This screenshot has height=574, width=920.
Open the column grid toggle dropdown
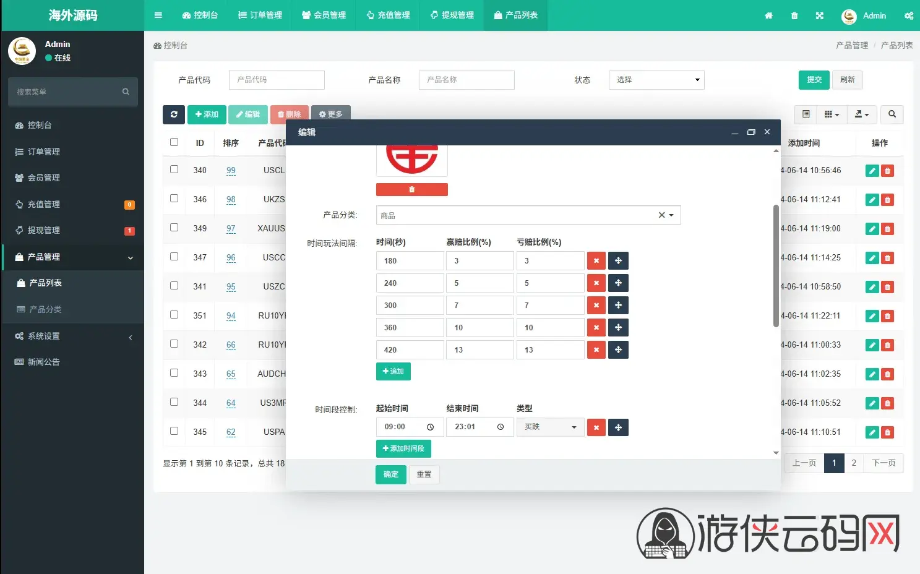click(832, 114)
